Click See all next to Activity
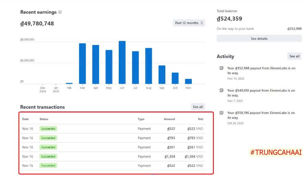Viewport: 305px width, 175px height. click(x=294, y=56)
